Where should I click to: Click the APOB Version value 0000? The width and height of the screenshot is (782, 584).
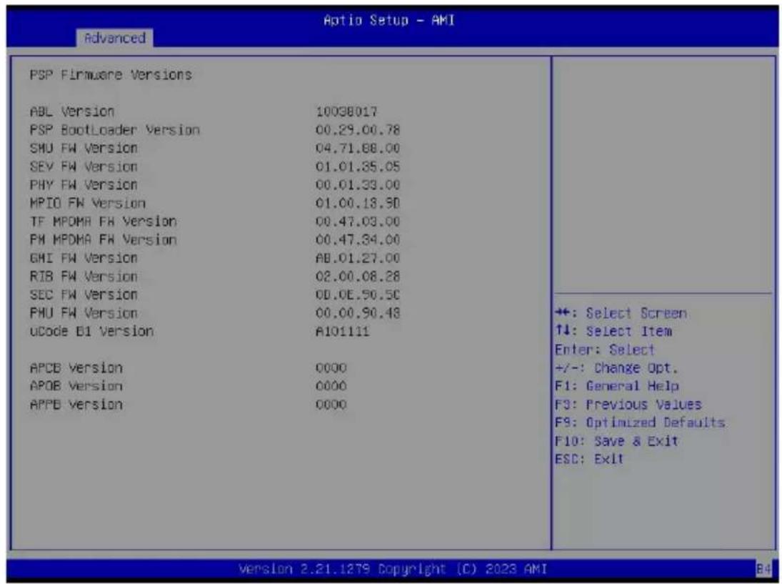tap(331, 386)
